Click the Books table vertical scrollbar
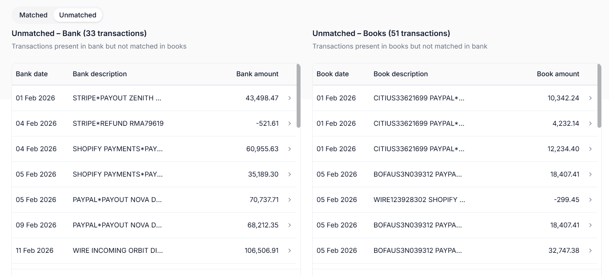 click(599, 96)
